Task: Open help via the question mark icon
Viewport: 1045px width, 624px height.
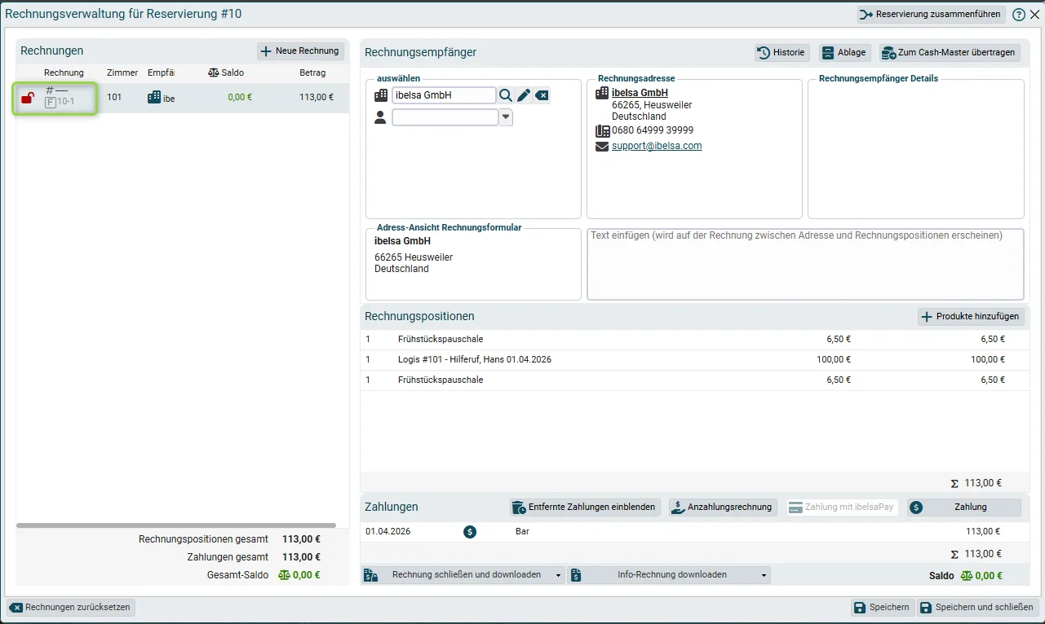Action: point(1019,15)
